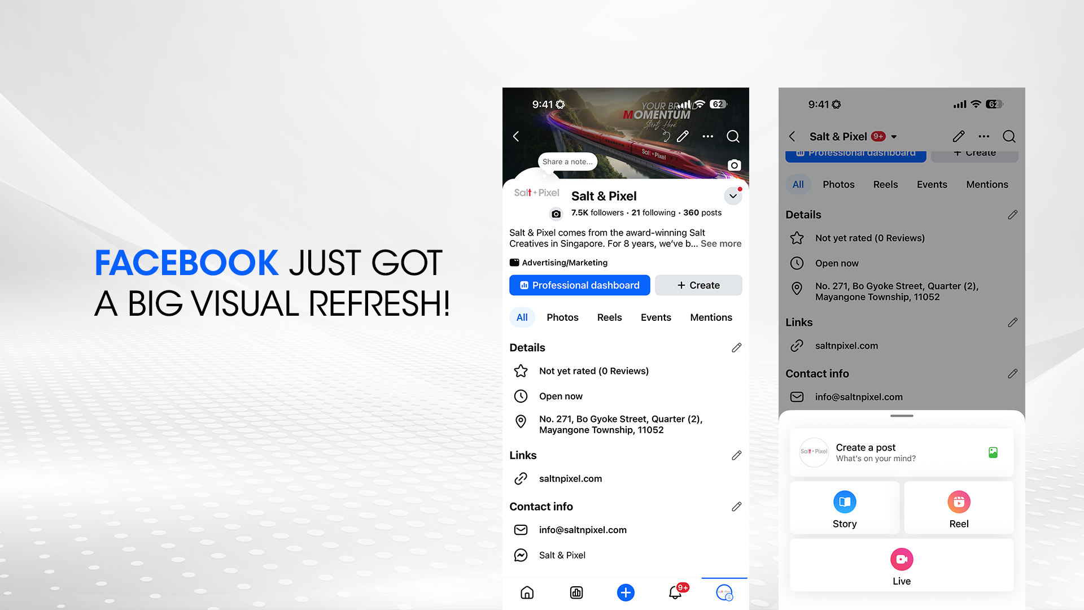Open the dashboard icon in bottom bar
Viewport: 1084px width, 610px height.
576,592
